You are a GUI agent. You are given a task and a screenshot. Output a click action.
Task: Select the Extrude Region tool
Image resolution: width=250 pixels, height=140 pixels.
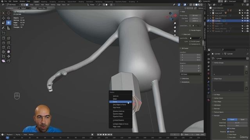[x=4, y=38]
